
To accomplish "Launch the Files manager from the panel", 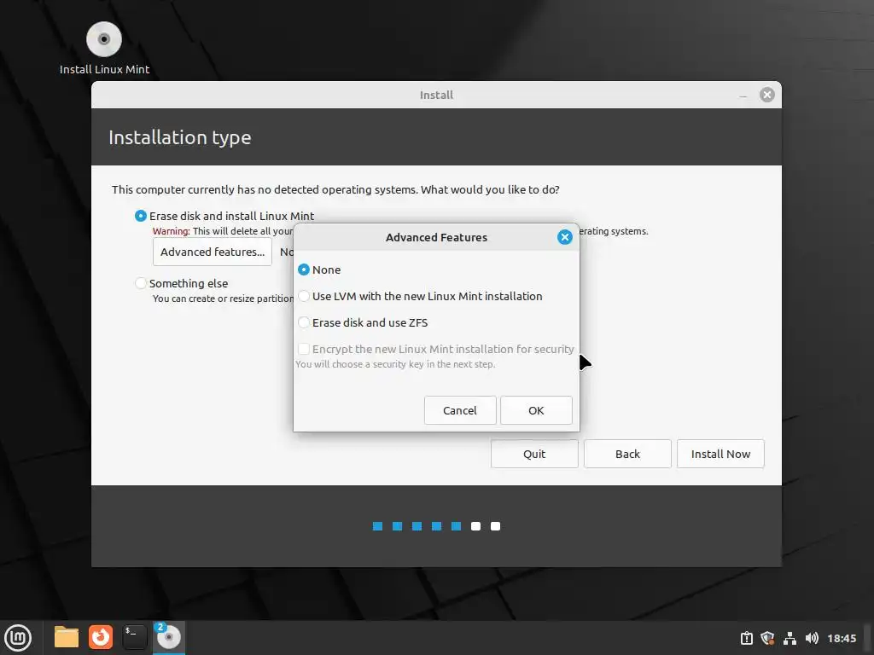I will 67,637.
